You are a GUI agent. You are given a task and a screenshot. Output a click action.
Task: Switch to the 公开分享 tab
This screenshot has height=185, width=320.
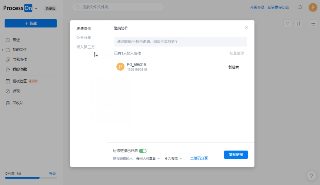[84, 38]
